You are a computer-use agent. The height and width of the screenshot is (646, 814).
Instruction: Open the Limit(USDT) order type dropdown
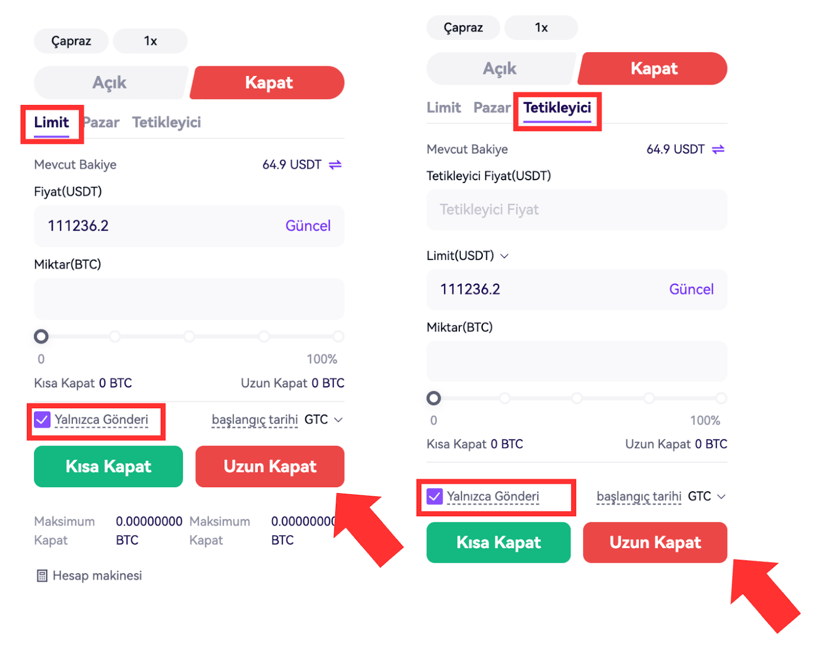tap(504, 256)
